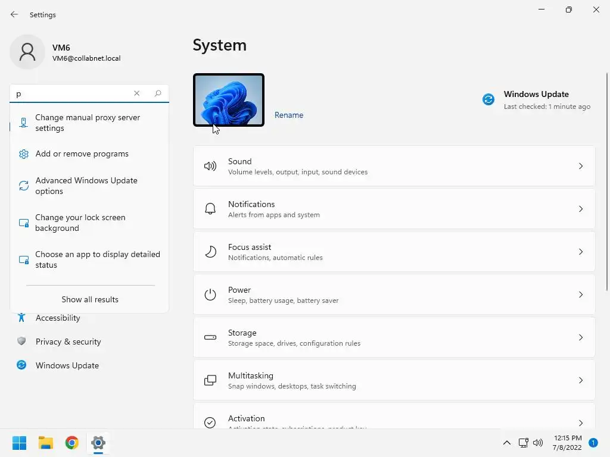Click the Settings gear in the taskbar

[x=98, y=443]
